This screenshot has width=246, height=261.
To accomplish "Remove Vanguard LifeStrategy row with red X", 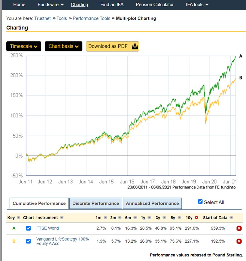I will [239, 241].
